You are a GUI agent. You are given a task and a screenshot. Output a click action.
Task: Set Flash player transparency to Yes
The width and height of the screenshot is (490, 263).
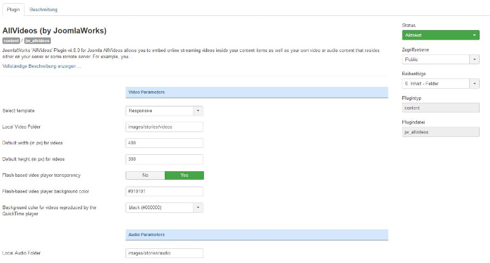click(x=184, y=176)
